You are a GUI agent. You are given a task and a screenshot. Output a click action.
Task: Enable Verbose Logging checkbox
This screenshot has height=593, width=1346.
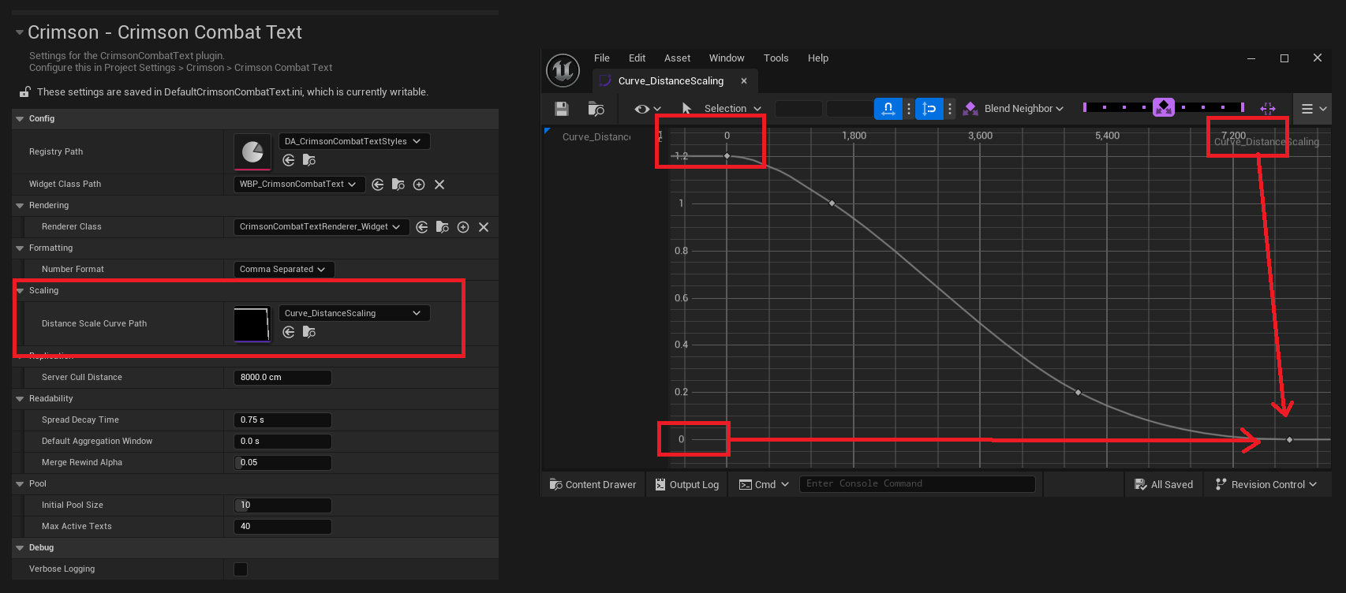(x=241, y=569)
